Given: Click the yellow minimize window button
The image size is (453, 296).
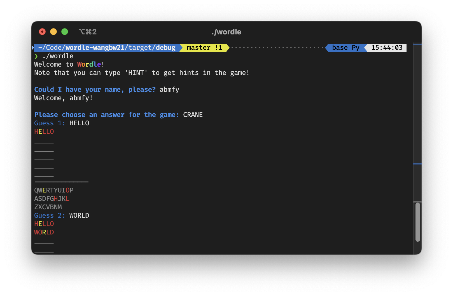Looking at the screenshot, I should (53, 32).
